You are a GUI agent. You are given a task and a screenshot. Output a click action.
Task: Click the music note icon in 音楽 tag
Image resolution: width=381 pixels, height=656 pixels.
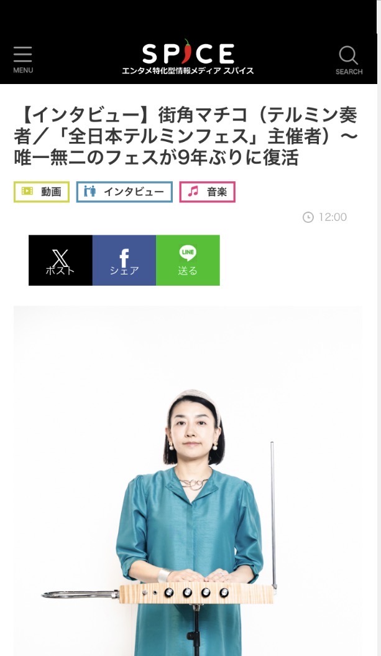pos(193,192)
